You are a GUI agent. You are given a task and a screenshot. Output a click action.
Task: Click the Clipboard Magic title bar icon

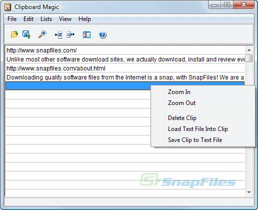point(7,7)
